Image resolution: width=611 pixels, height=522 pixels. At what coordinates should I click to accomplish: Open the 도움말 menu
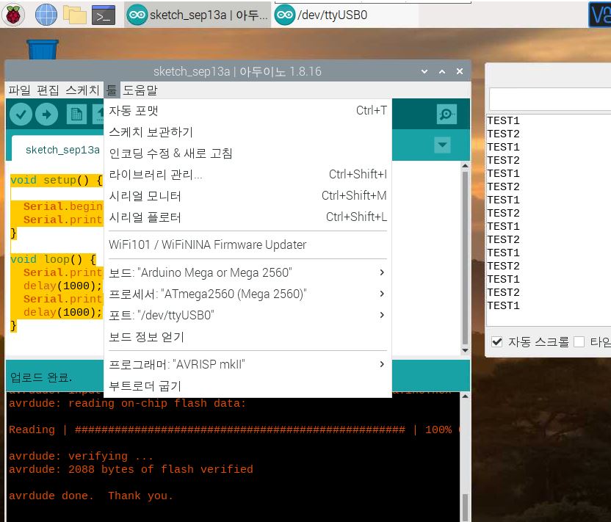(140, 90)
